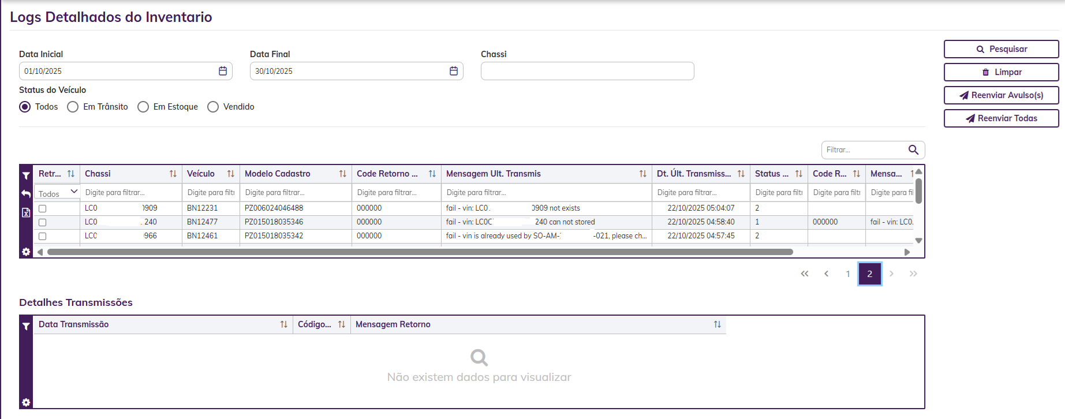Sort by the Chassi column arrows
The height and width of the screenshot is (419, 1065).
(173, 174)
